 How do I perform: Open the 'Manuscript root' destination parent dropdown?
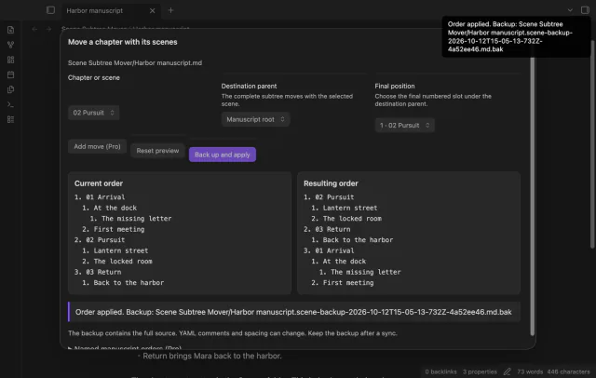255,119
